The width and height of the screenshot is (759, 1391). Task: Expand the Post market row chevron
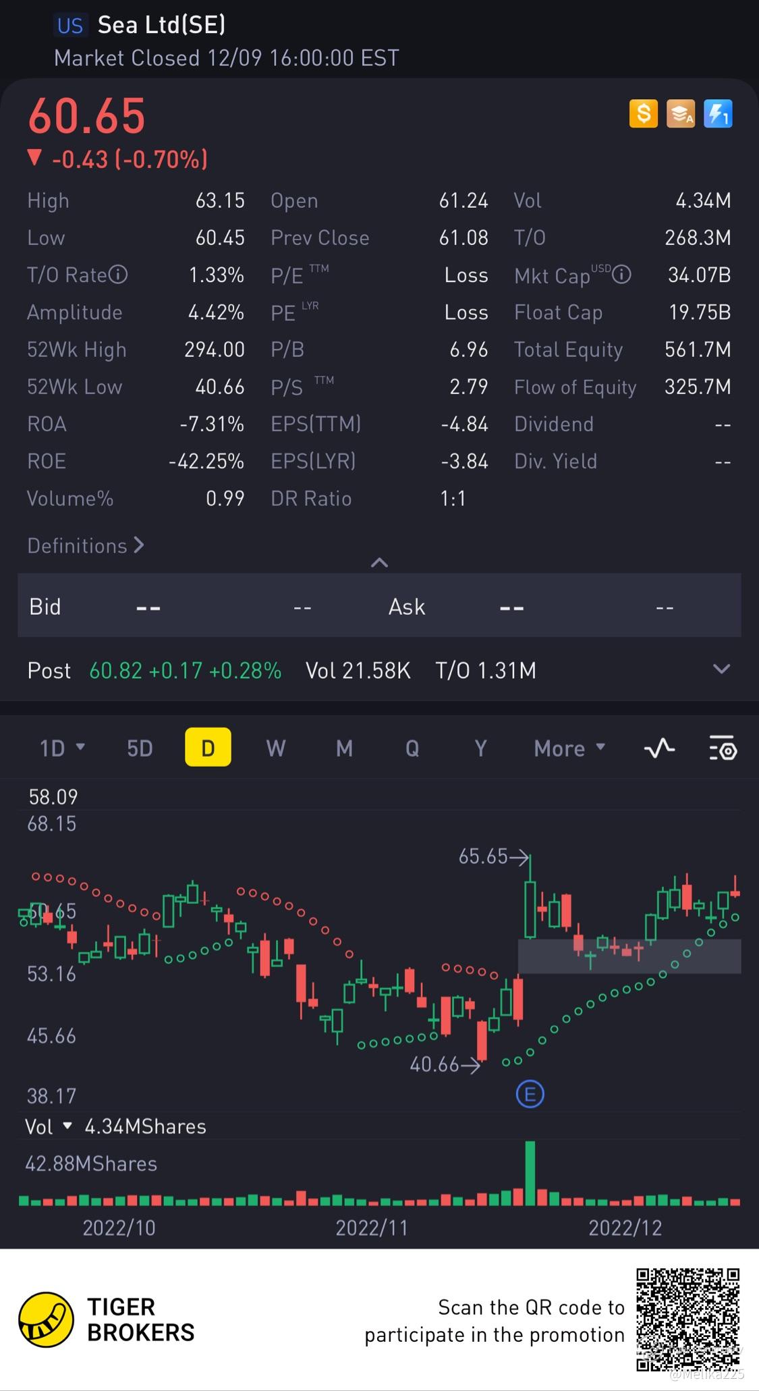pyautogui.click(x=721, y=670)
